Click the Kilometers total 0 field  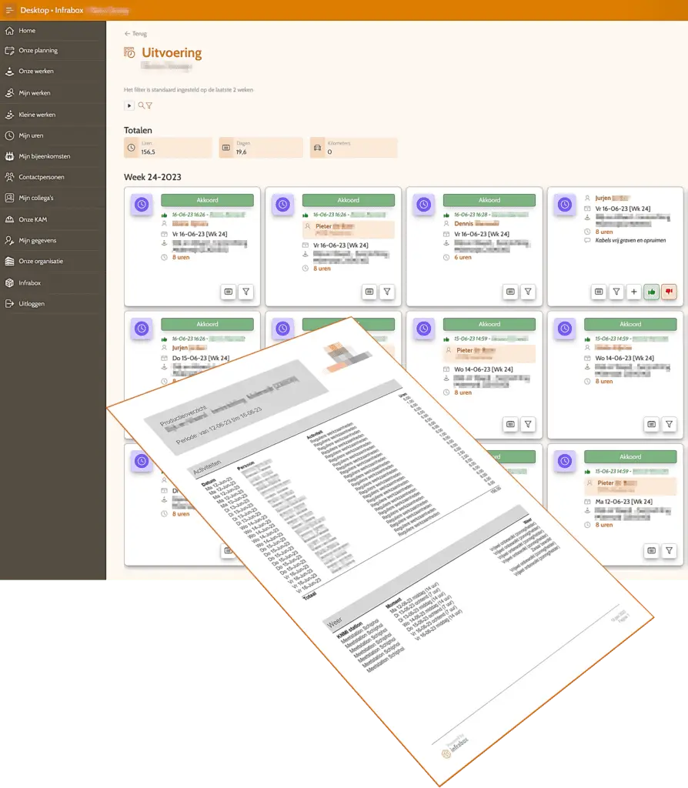coord(354,148)
